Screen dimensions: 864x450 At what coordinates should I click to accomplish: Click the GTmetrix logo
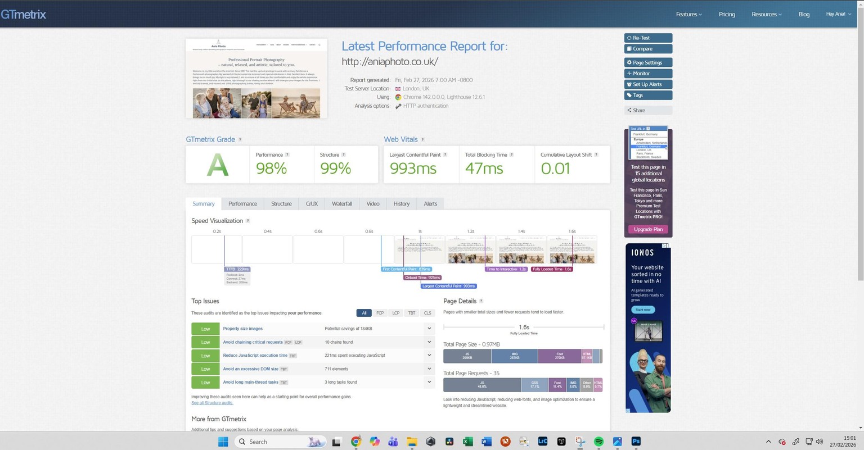click(x=23, y=14)
